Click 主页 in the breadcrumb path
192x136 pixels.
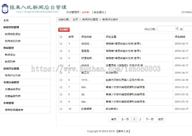[x=75, y=19]
